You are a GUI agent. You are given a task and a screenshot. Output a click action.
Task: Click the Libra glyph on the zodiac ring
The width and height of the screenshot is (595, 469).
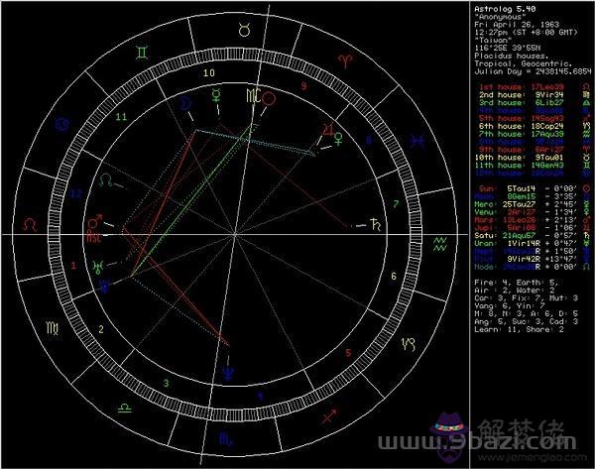pyautogui.click(x=123, y=407)
